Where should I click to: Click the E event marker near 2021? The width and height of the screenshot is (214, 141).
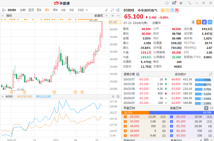click(x=54, y=92)
